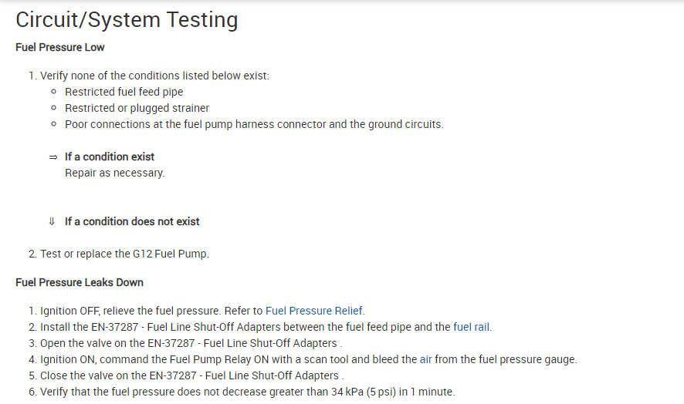Click the 'Restricted fuel feed pipe' bullet text

pyautogui.click(x=124, y=92)
